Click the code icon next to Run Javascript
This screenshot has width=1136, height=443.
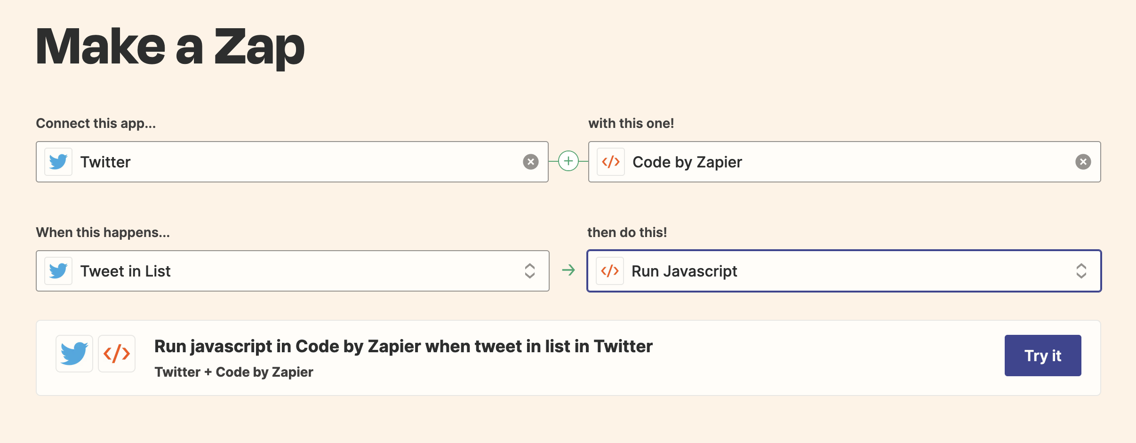click(x=610, y=270)
